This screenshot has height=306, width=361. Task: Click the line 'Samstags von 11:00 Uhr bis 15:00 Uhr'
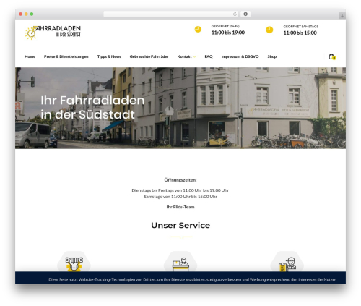(180, 197)
